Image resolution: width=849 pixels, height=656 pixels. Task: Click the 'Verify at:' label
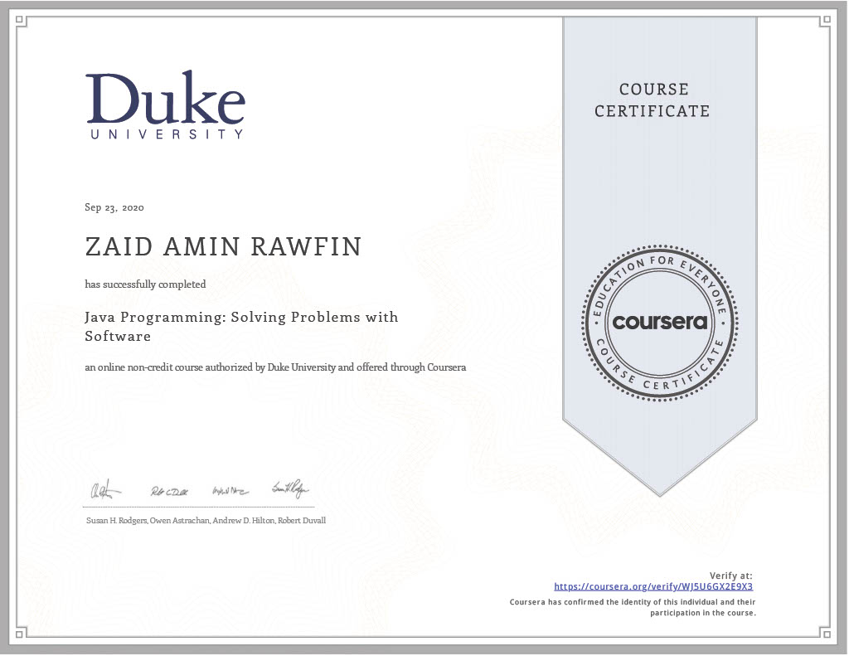coord(730,575)
